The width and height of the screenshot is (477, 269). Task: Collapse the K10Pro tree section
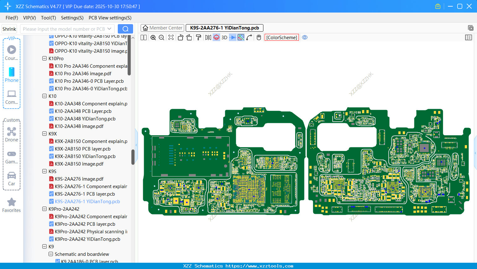[44, 58]
